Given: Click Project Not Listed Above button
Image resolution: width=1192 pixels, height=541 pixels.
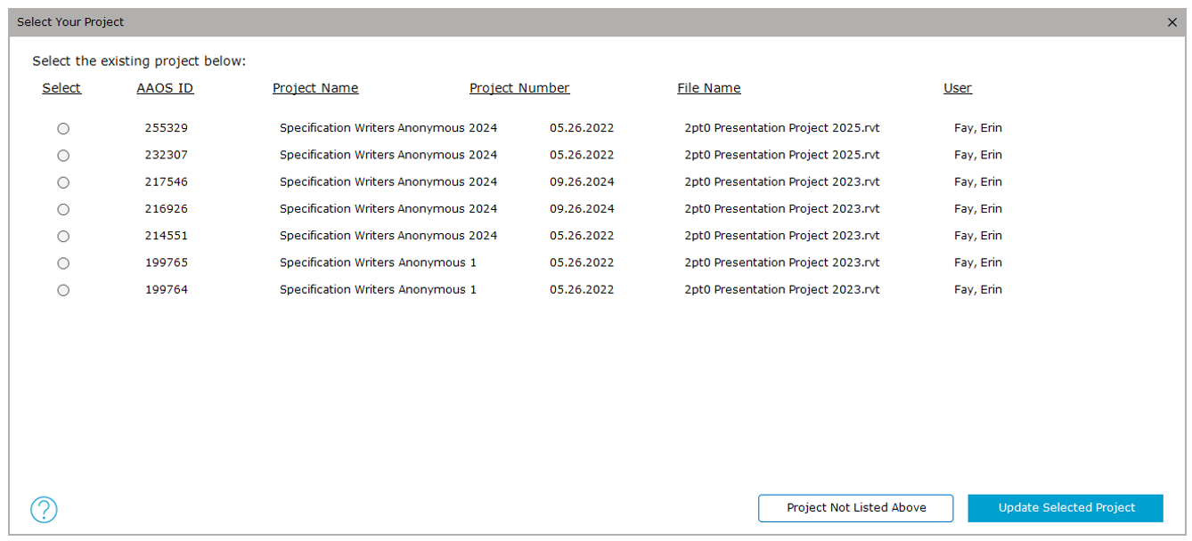Looking at the screenshot, I should (x=856, y=508).
